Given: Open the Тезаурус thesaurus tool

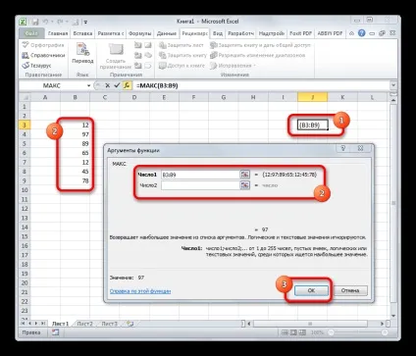Looking at the screenshot, I should (x=36, y=66).
